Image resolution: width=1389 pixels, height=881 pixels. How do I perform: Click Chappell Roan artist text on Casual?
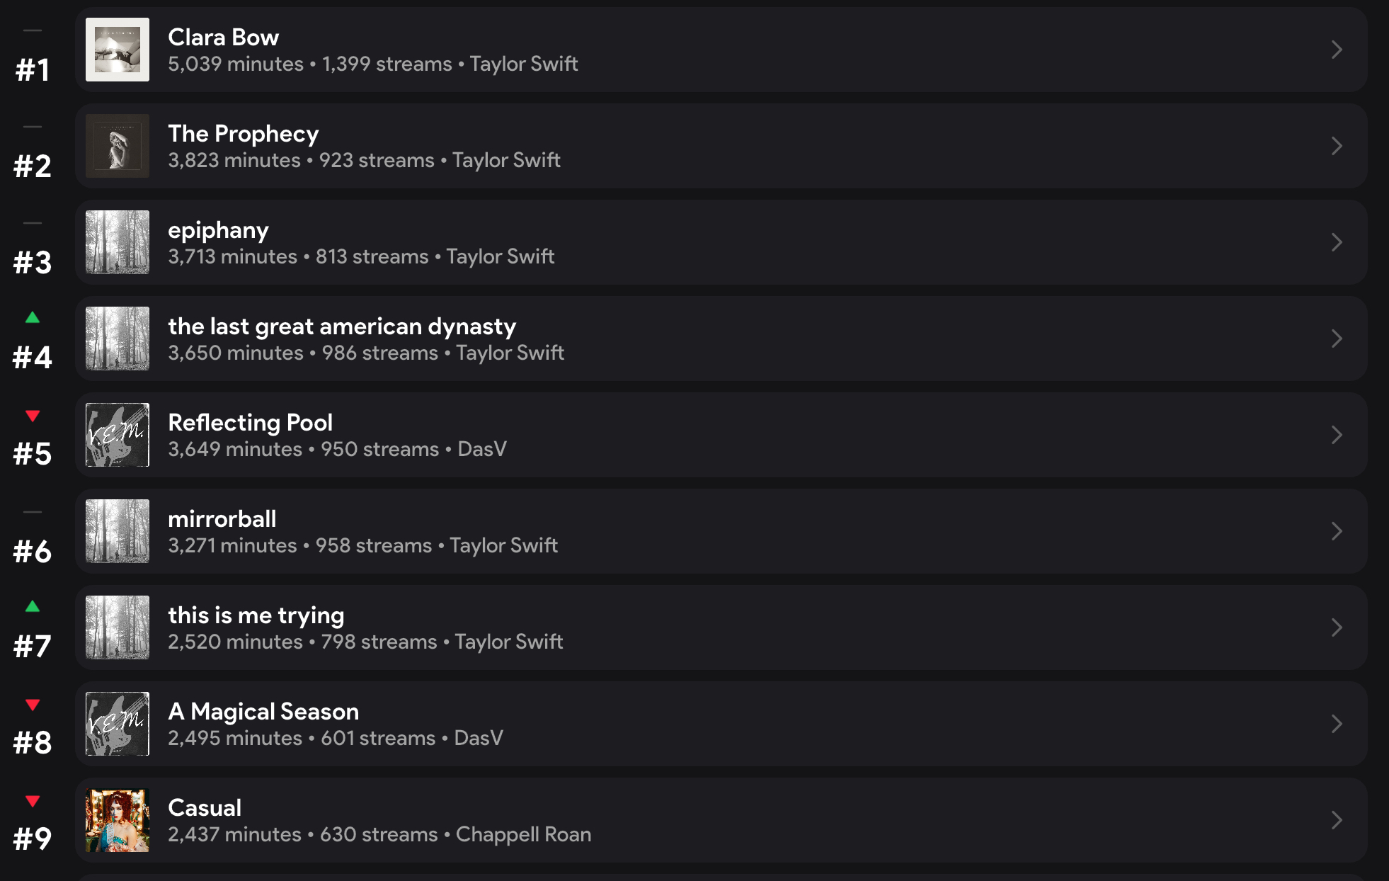pyautogui.click(x=523, y=834)
